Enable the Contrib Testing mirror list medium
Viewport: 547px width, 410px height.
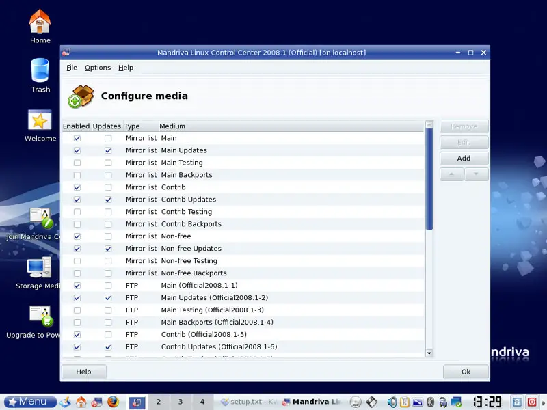pyautogui.click(x=77, y=212)
